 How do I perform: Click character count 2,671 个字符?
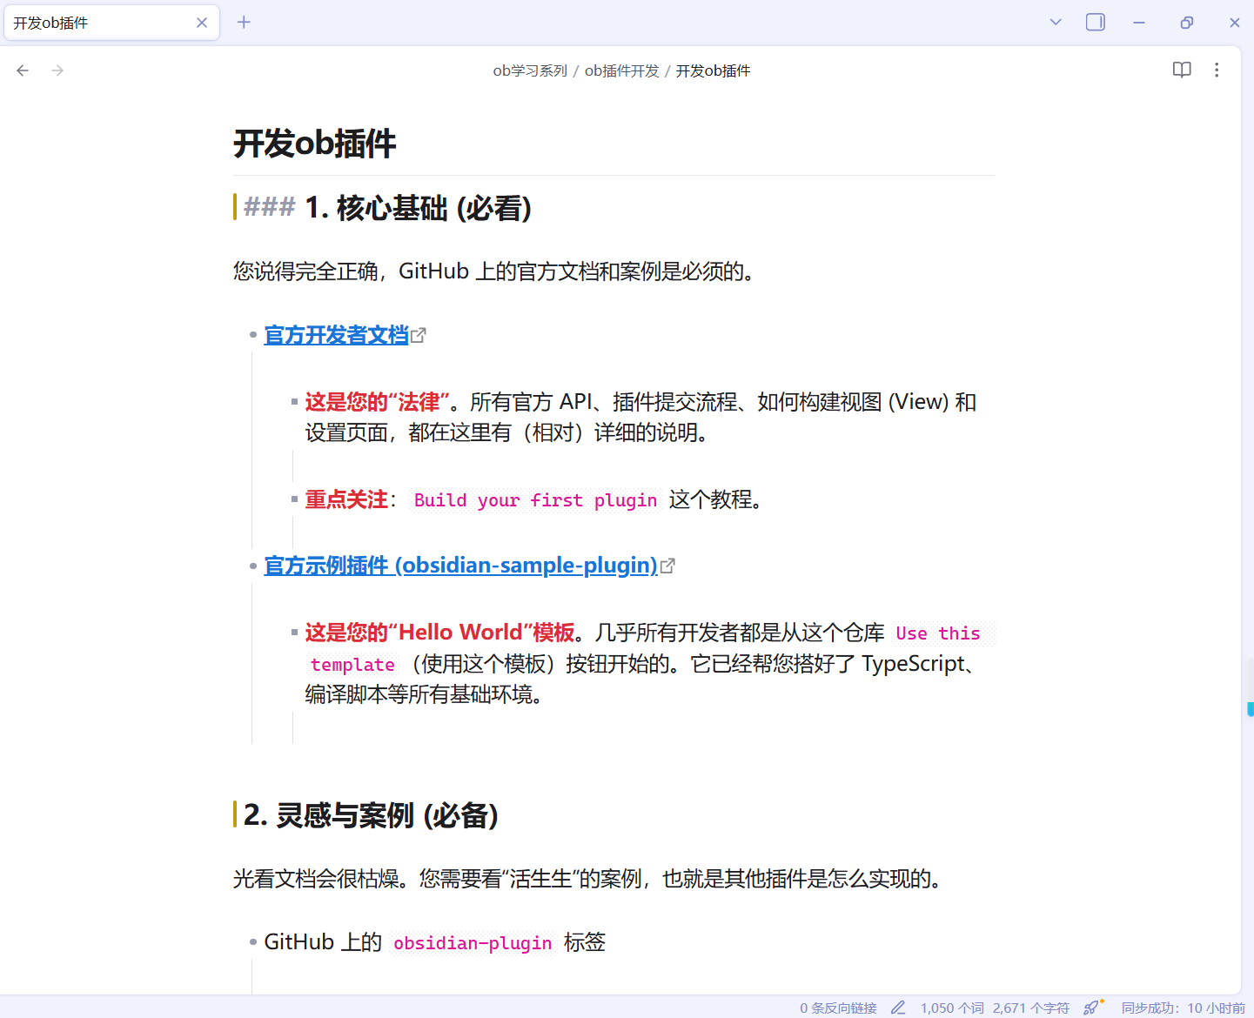(1031, 1008)
